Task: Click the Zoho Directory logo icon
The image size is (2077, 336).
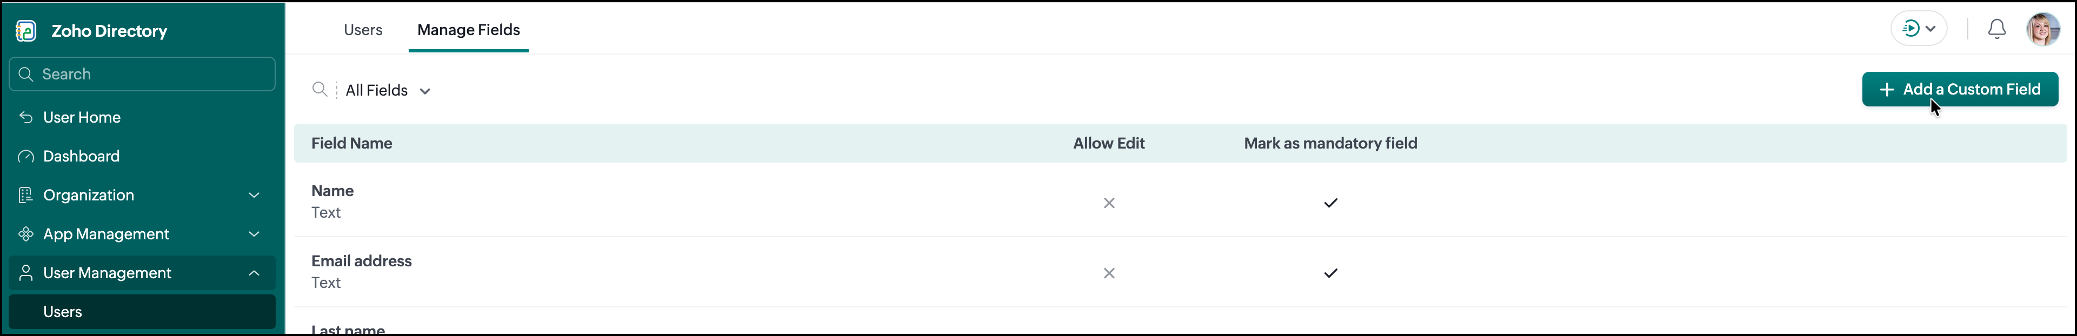Action: click(26, 31)
